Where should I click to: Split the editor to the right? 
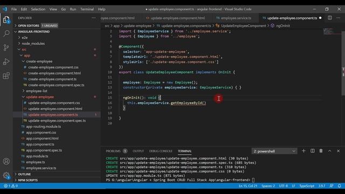[x=329, y=18]
